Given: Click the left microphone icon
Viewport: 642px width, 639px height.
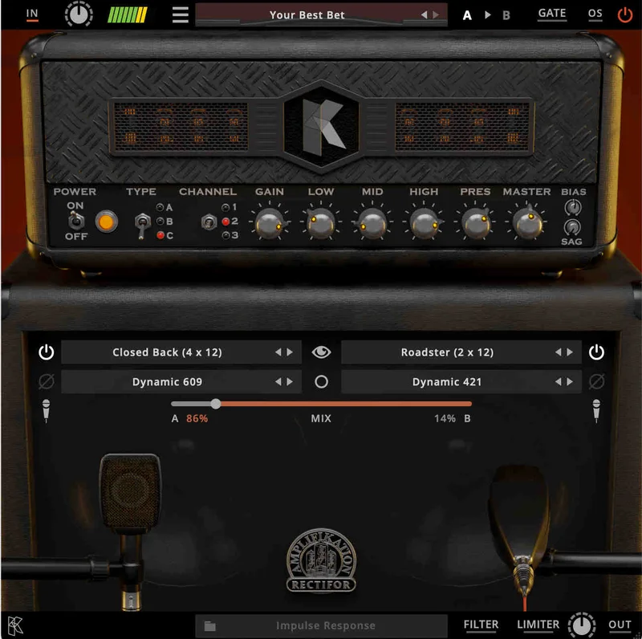Looking at the screenshot, I should 46,411.
